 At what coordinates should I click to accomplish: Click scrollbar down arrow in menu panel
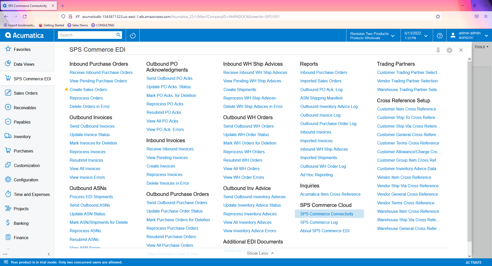click(x=469, y=256)
